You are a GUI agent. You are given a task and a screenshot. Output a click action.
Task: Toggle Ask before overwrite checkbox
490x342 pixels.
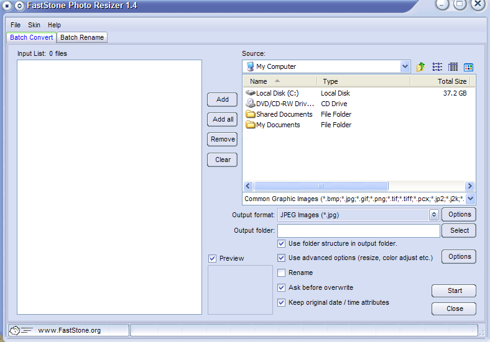(281, 287)
